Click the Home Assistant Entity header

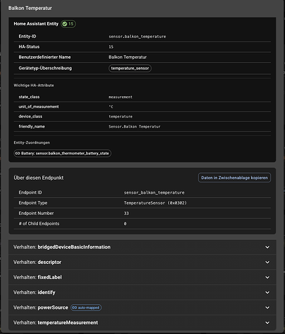click(x=36, y=24)
